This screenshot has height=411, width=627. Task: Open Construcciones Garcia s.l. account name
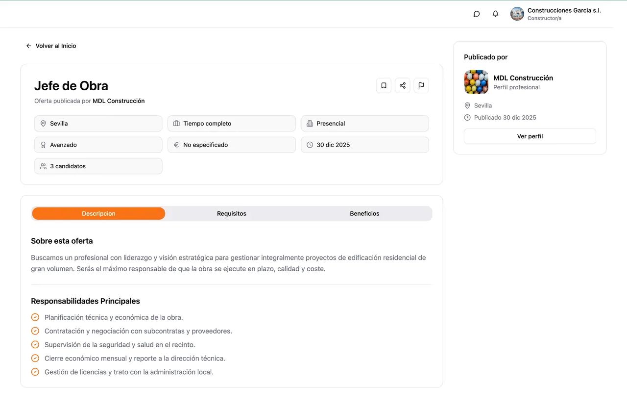(x=564, y=10)
